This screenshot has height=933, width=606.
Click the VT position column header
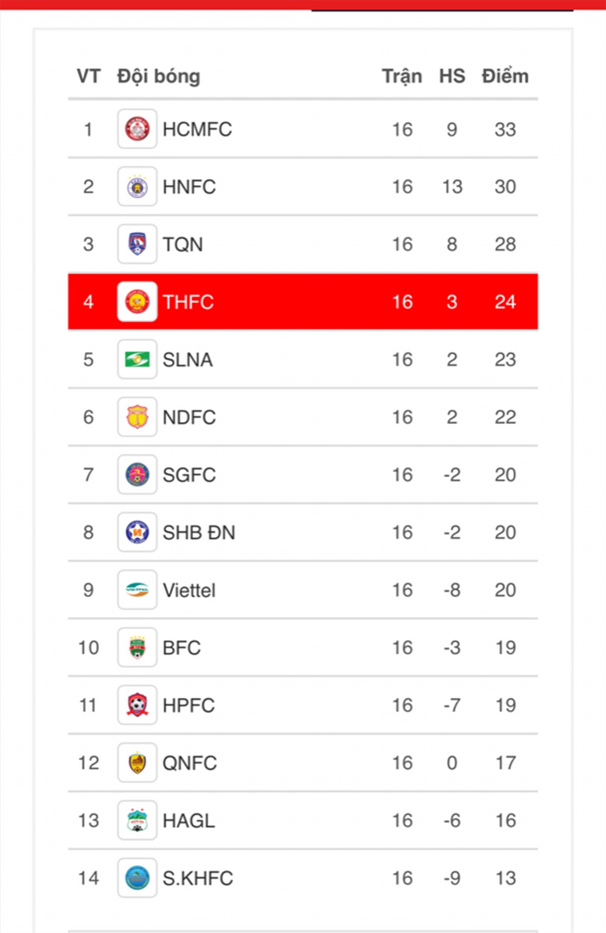tap(88, 76)
